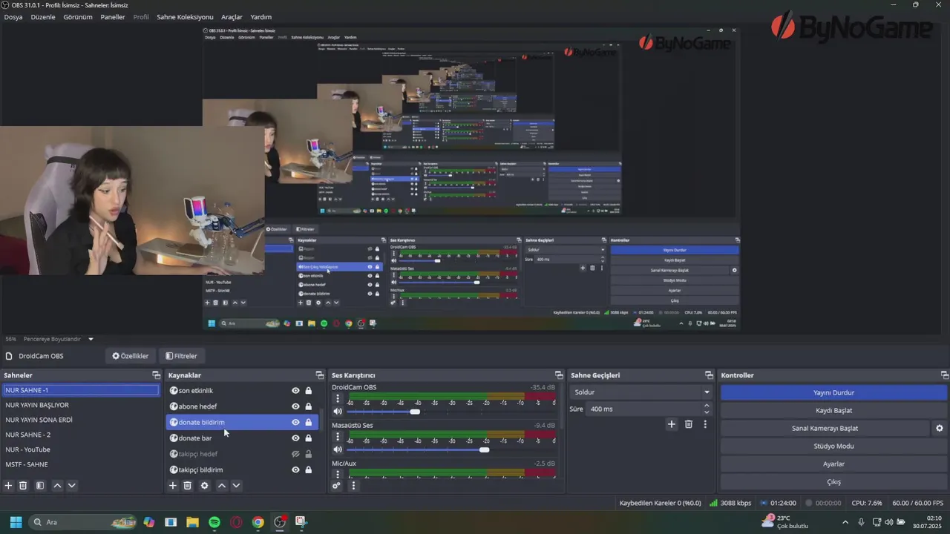Unlock the donate bar source
Screen dimensions: 950x534
click(x=309, y=438)
